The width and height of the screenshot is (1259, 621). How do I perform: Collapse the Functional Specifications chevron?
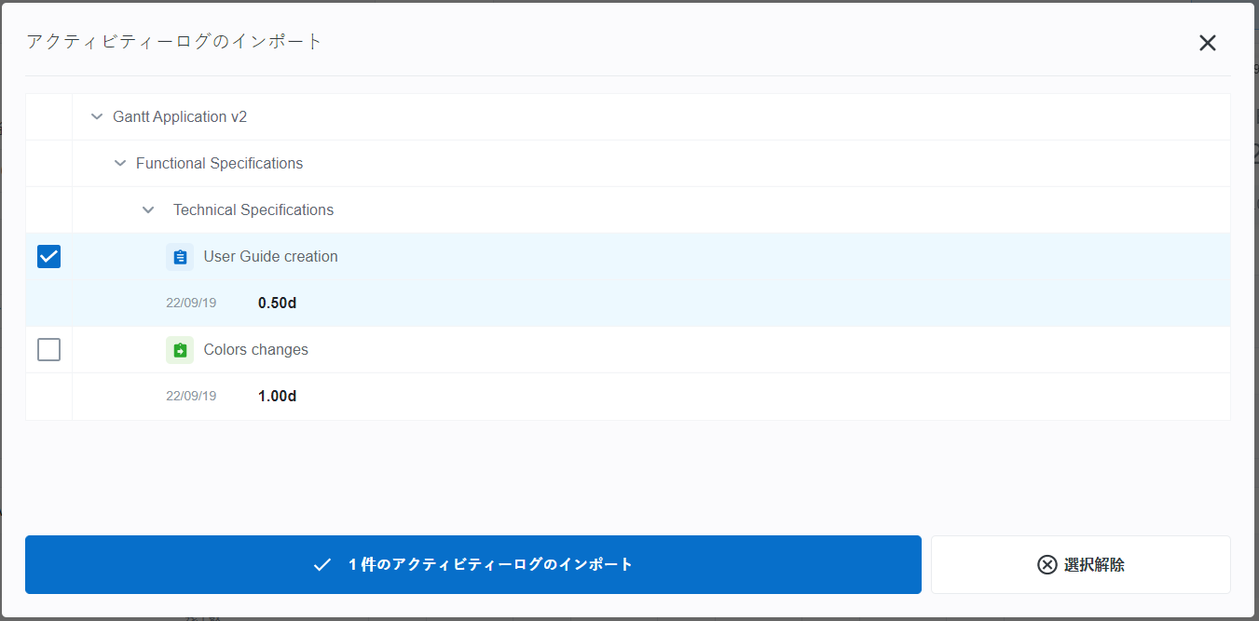coord(119,164)
